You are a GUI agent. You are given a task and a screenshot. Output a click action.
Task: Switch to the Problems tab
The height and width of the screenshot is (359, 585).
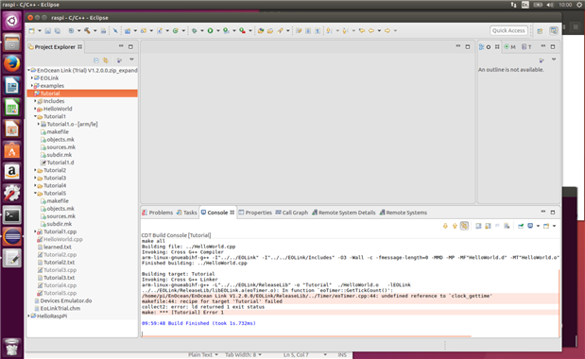(157, 213)
